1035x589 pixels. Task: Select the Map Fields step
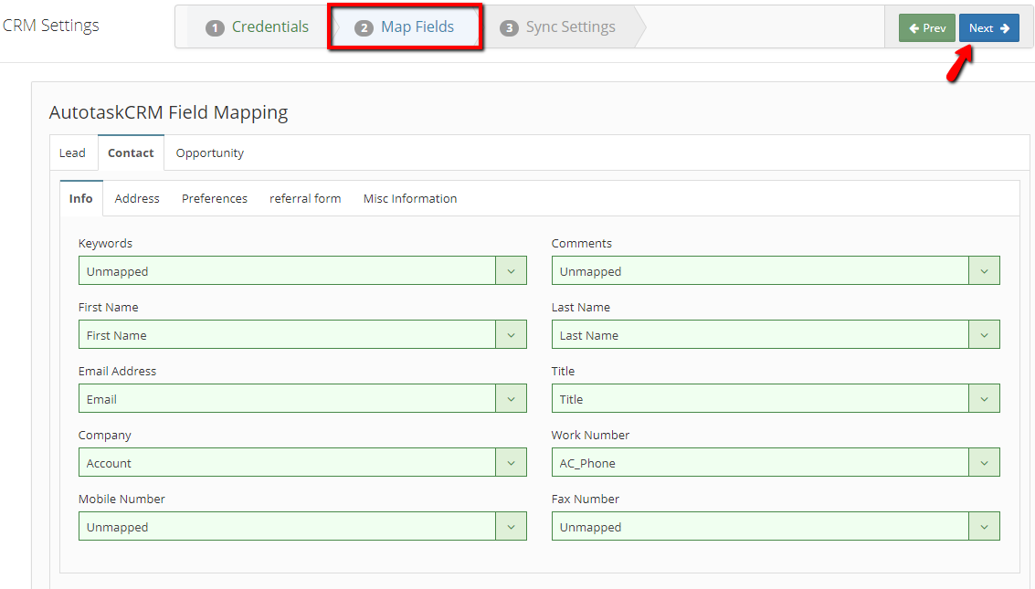405,27
